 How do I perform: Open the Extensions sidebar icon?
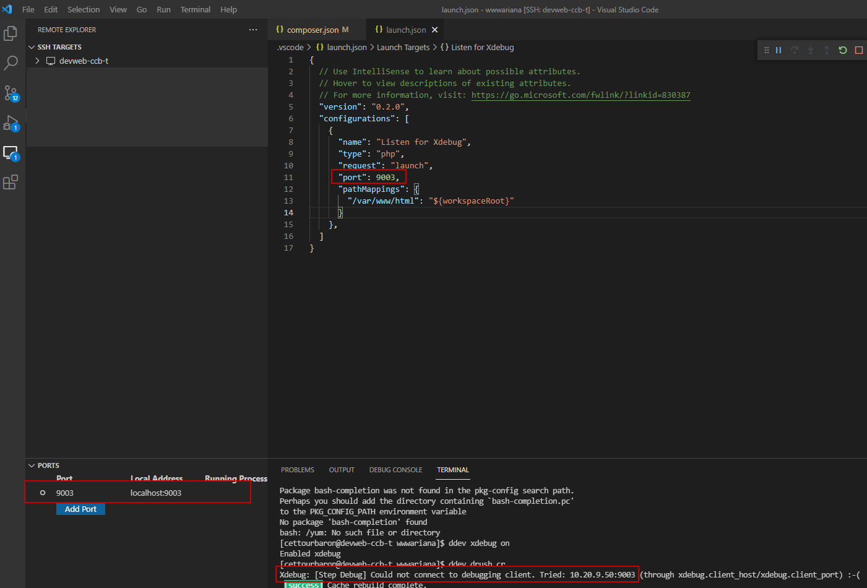point(10,181)
